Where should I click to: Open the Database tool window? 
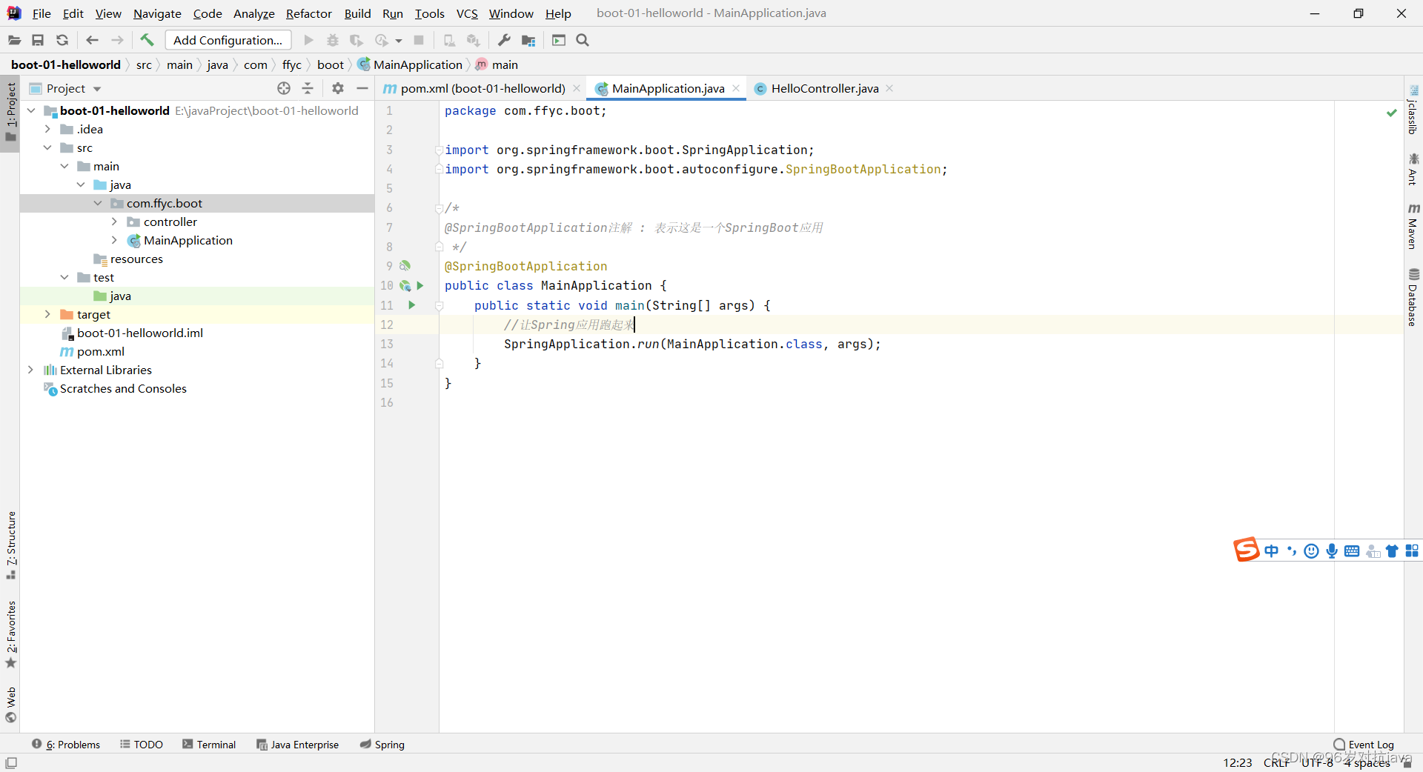coord(1413,298)
